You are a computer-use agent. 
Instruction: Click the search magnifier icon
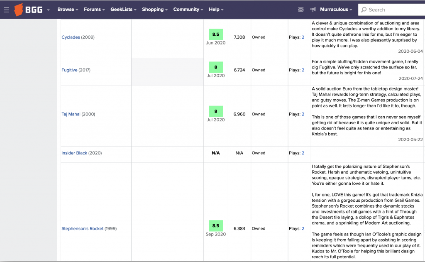(364, 10)
